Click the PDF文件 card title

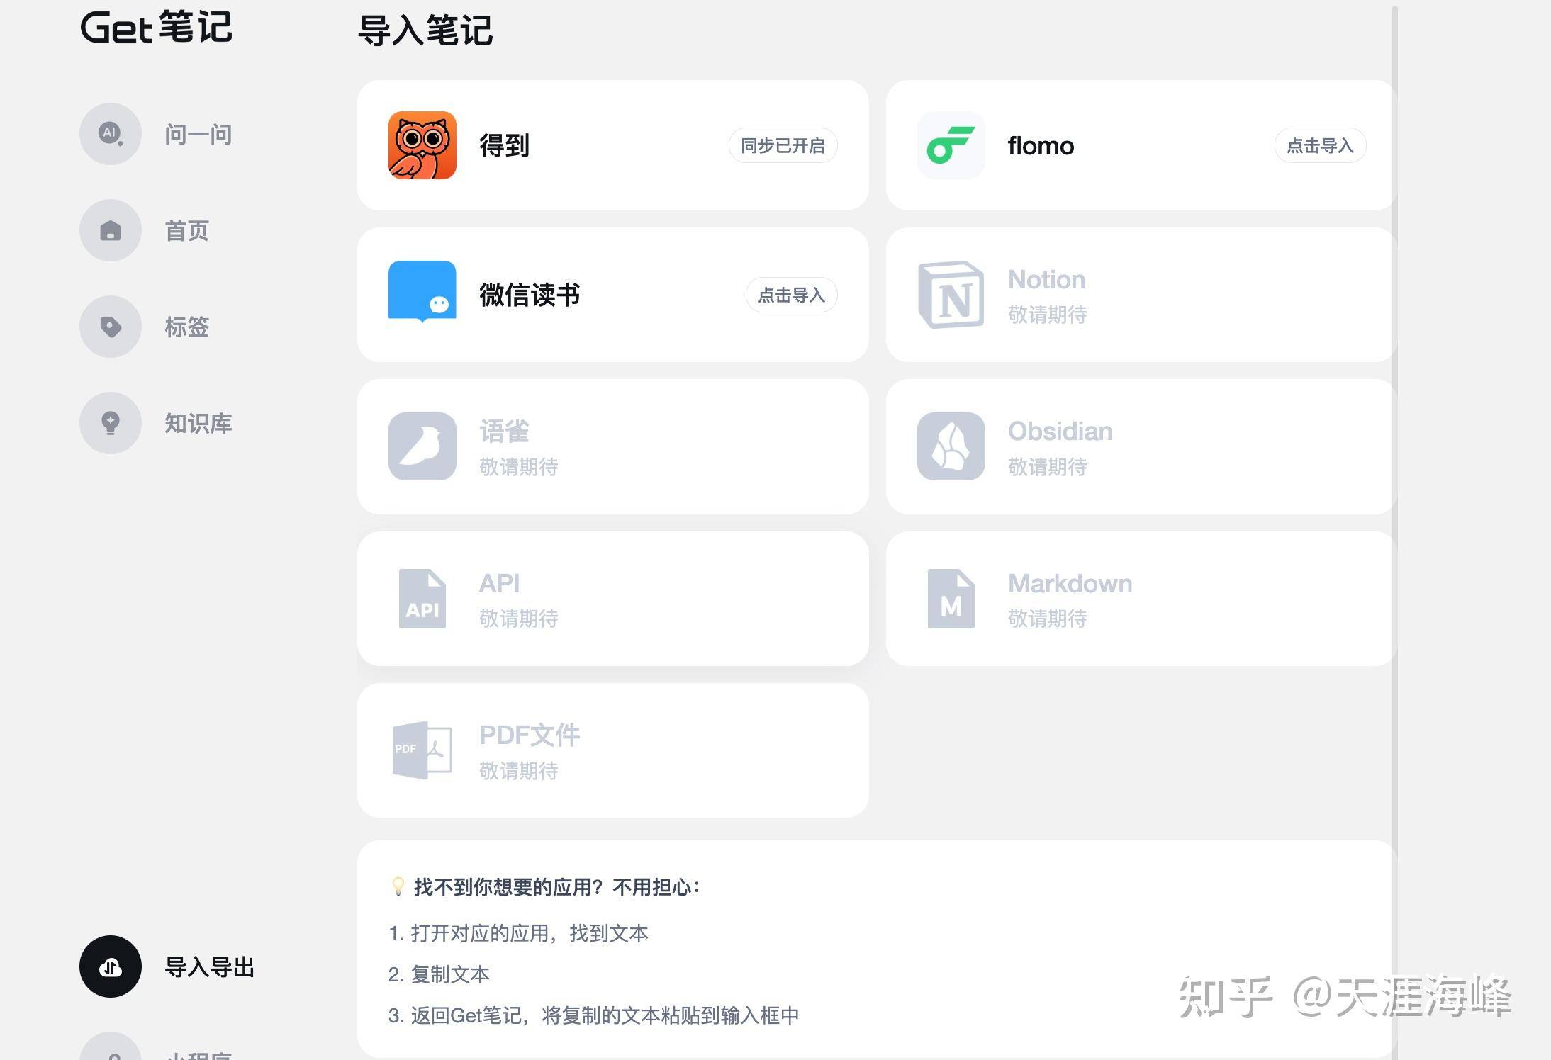pos(530,735)
